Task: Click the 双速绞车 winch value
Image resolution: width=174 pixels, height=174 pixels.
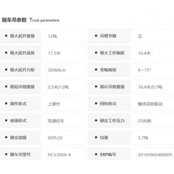Action: (x=56, y=121)
